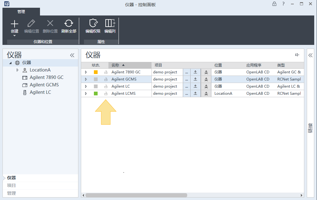Viewport: 317px width, 200px height.
Task: Click offline launch icon for Agilent 7890 GC
Action: 206,72
